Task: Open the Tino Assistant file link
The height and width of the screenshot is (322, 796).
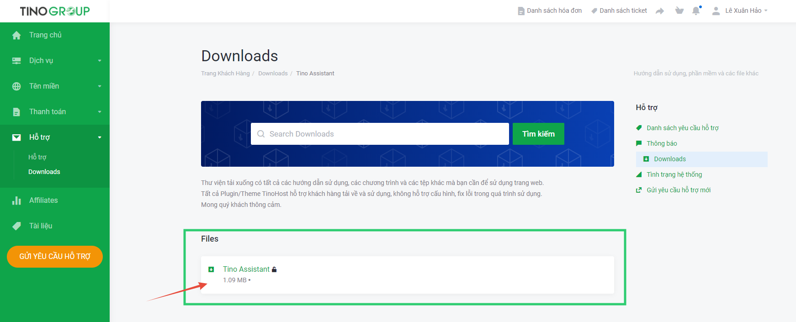Action: tap(246, 269)
